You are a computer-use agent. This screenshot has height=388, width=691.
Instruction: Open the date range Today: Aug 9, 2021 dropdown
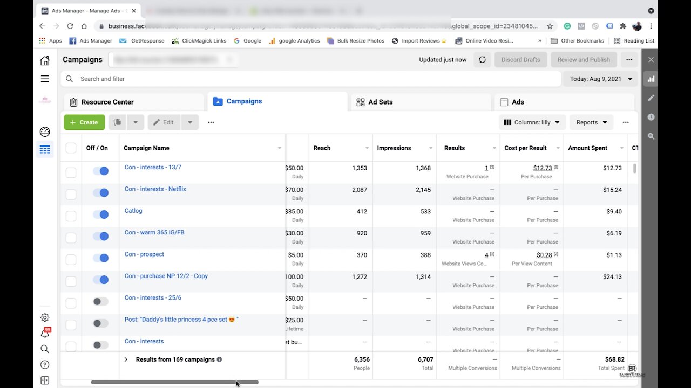click(600, 79)
